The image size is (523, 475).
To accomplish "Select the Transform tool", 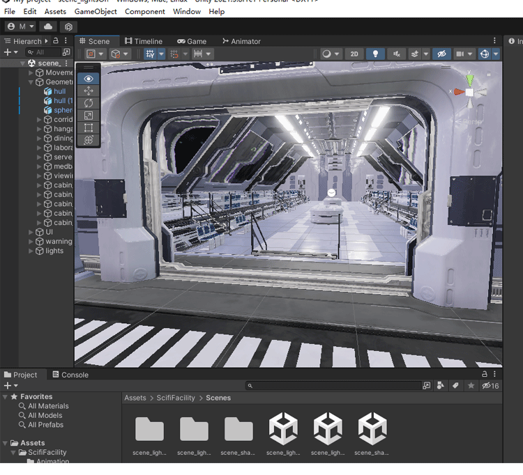I will coord(89,140).
